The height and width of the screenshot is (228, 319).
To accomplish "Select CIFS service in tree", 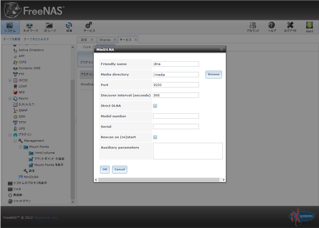I will click(22, 62).
